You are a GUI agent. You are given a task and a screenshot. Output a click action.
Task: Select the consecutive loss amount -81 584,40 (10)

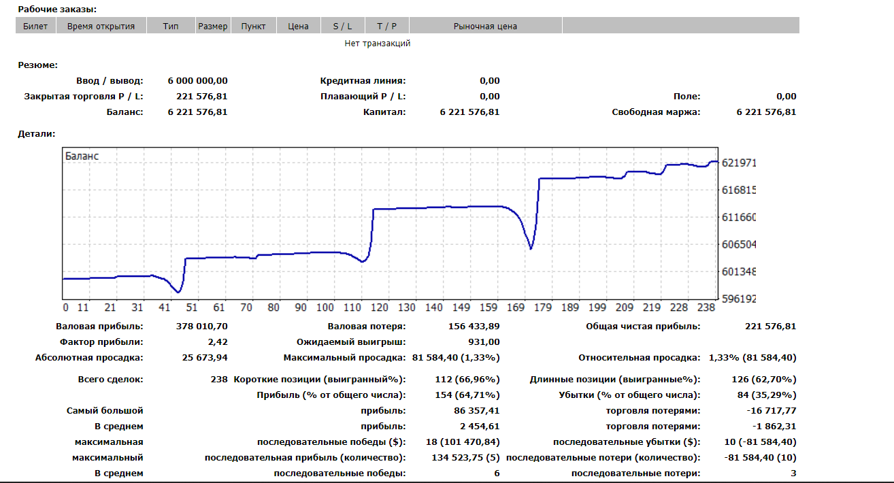tap(760, 458)
